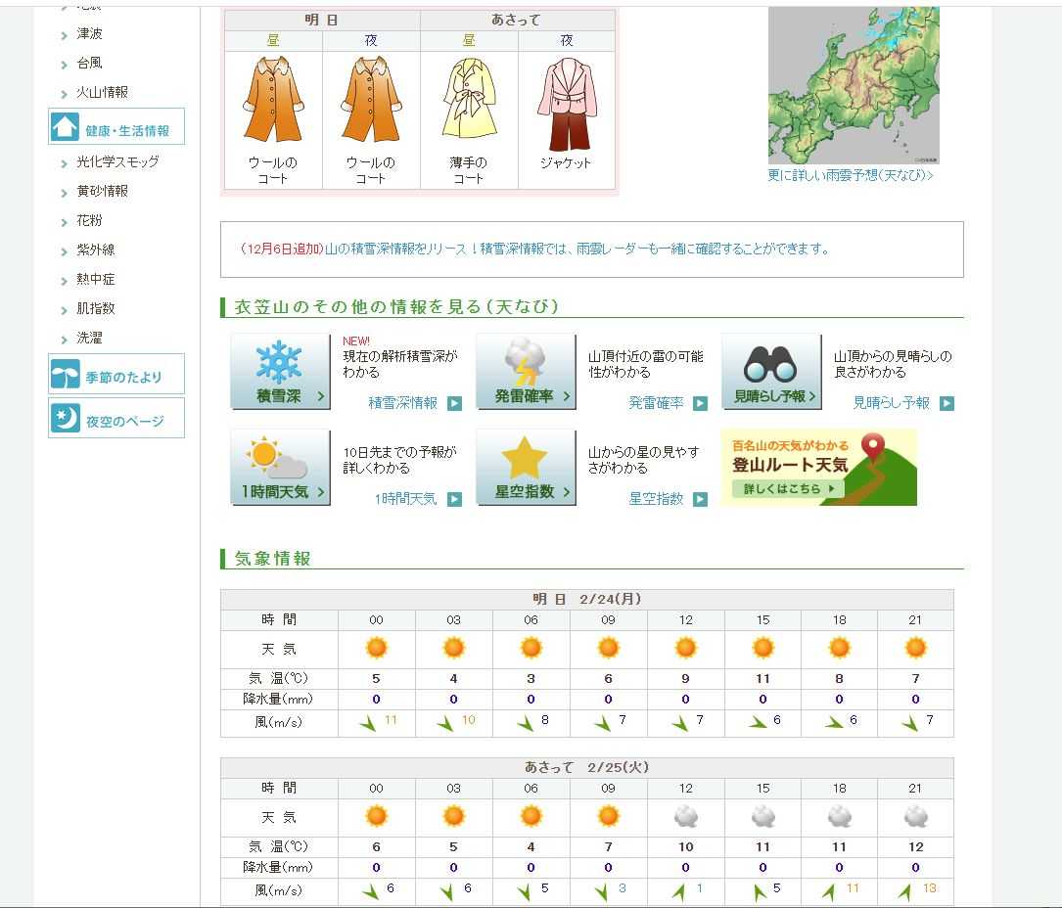Select 紫外線 in the sidebar menu
The width and height of the screenshot is (1062, 908).
coord(95,250)
